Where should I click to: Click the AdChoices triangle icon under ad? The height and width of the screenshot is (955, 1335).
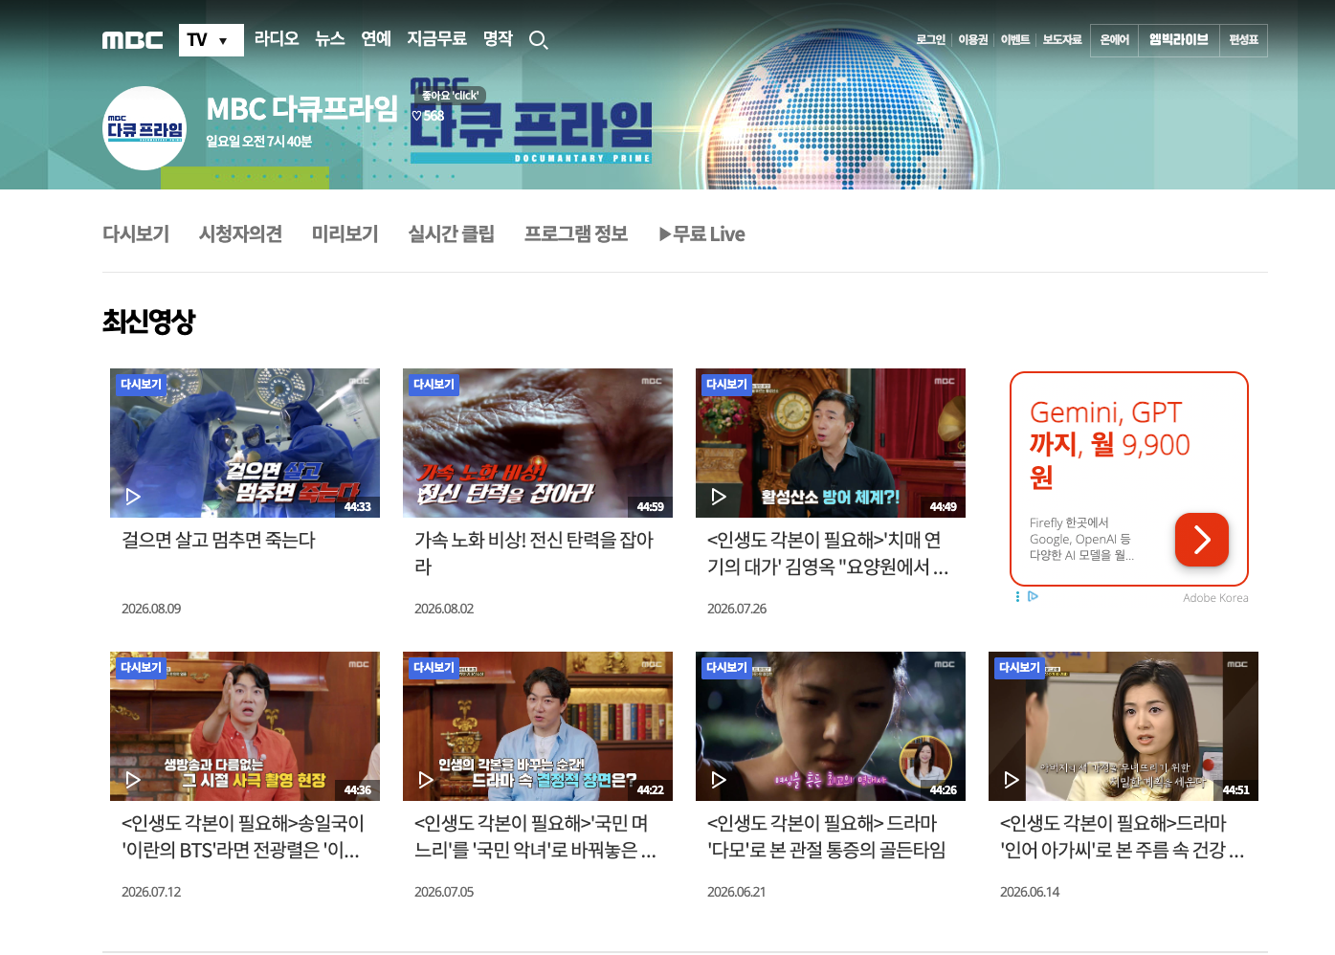tap(1034, 596)
